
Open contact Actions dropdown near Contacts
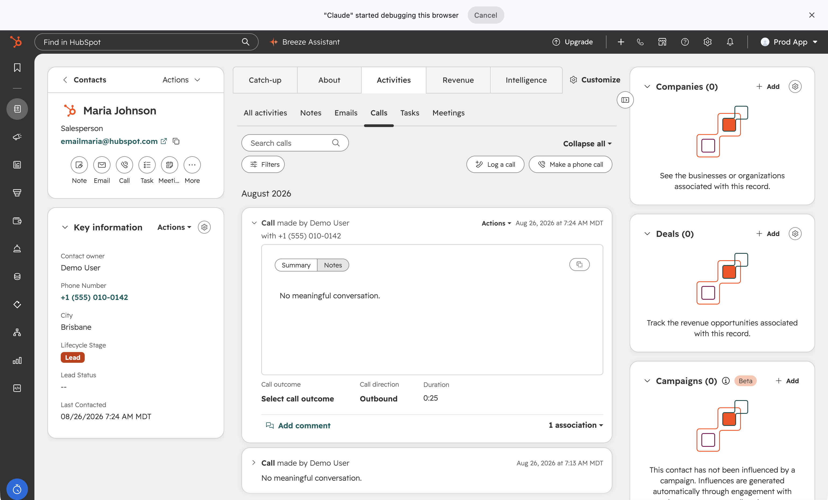click(181, 80)
